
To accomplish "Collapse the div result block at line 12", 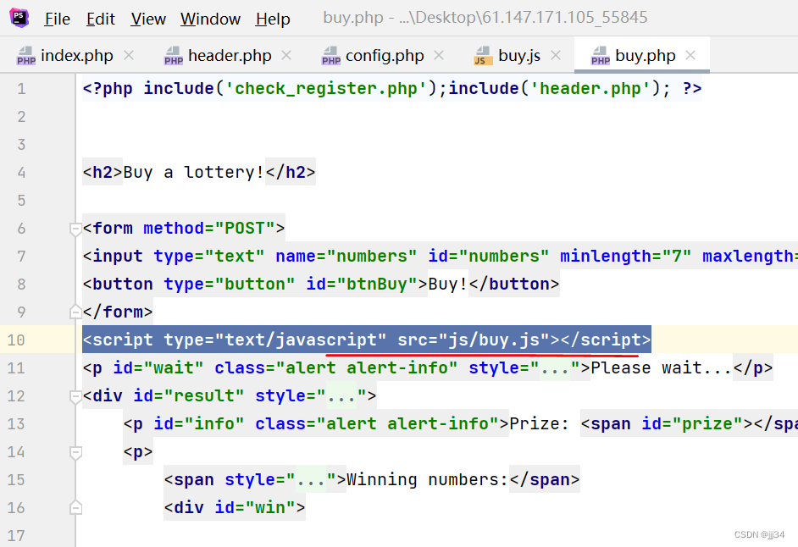I will click(x=75, y=397).
